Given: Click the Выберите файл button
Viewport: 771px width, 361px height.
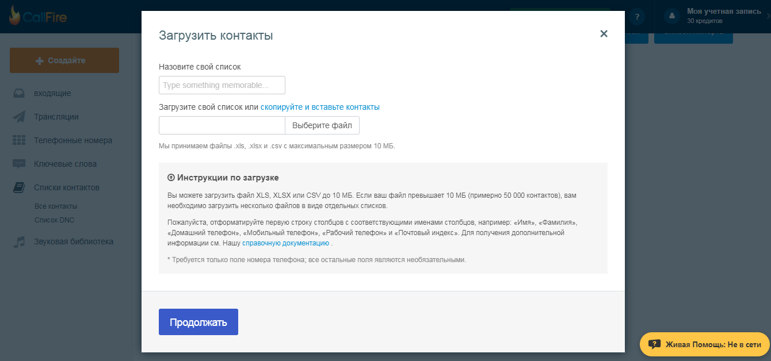Looking at the screenshot, I should (322, 125).
